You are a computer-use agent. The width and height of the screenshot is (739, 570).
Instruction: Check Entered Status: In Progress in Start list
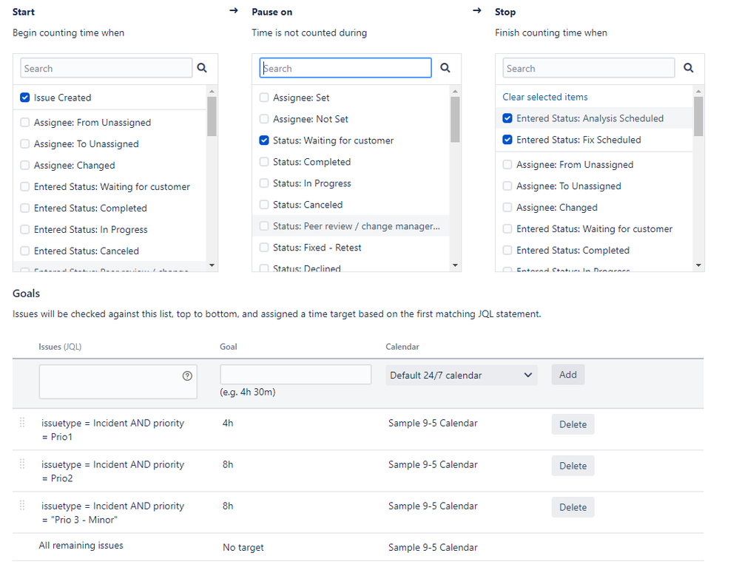pyautogui.click(x=25, y=229)
